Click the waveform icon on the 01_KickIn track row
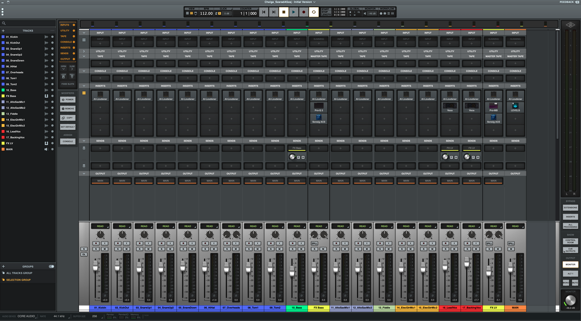Image resolution: width=581 pixels, height=321 pixels. coord(46,37)
